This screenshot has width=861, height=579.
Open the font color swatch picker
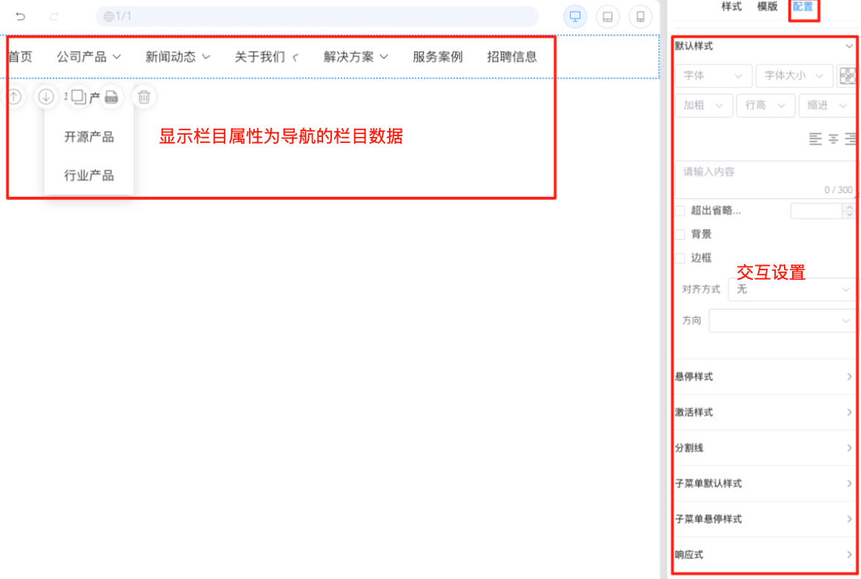point(847,76)
